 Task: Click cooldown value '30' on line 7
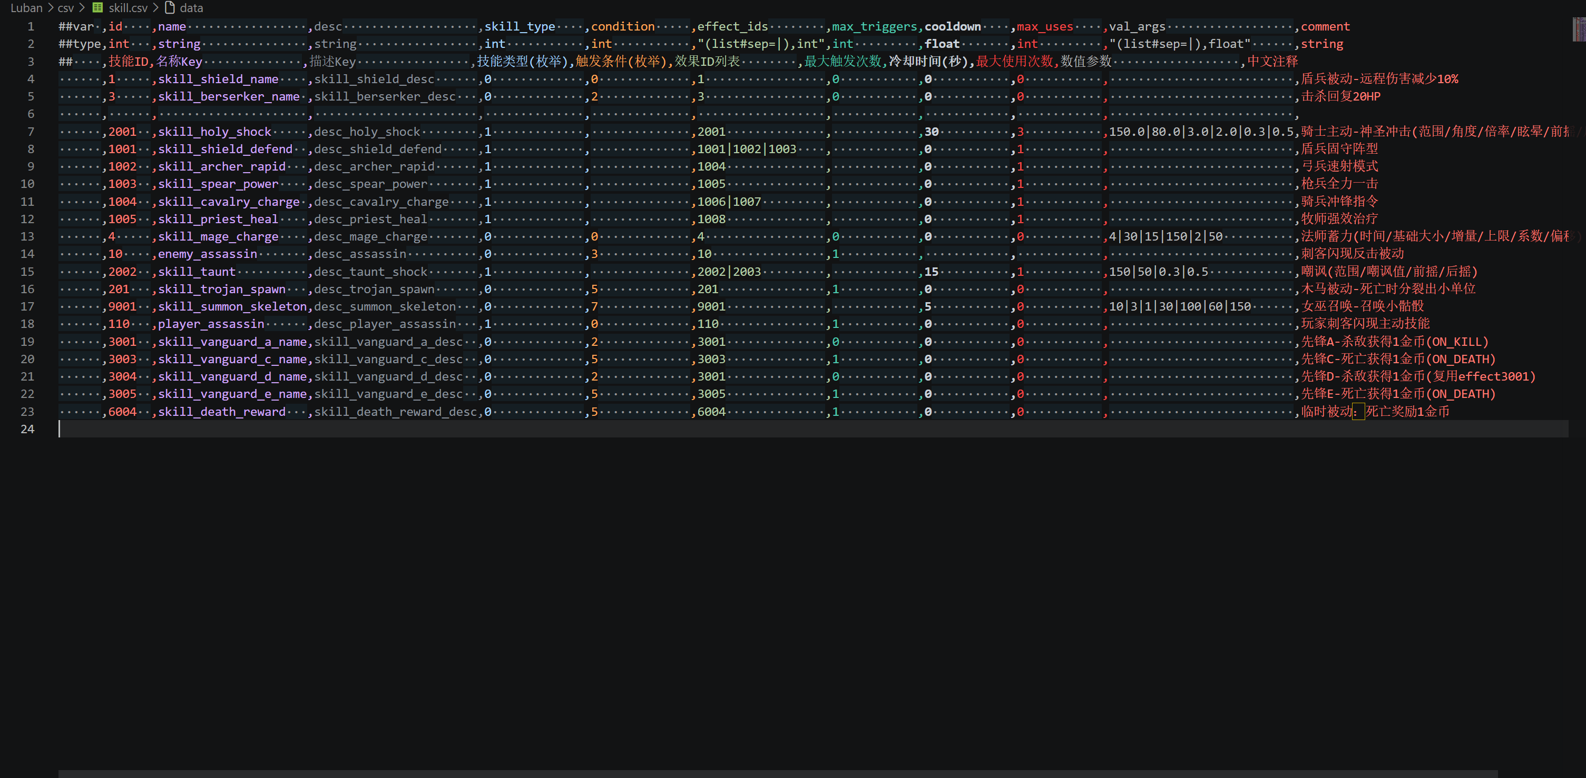pyautogui.click(x=932, y=132)
